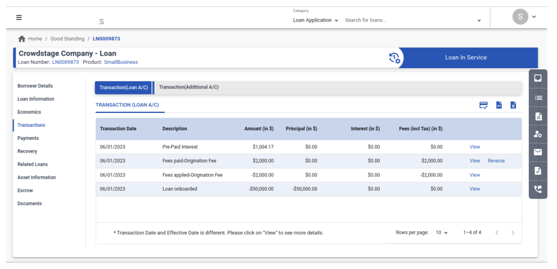
Task: View the Pre-Paid Interest transaction
Action: pyautogui.click(x=474, y=147)
